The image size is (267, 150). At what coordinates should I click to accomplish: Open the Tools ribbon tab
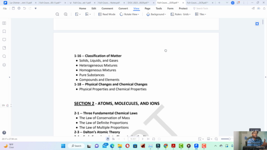[159, 8]
